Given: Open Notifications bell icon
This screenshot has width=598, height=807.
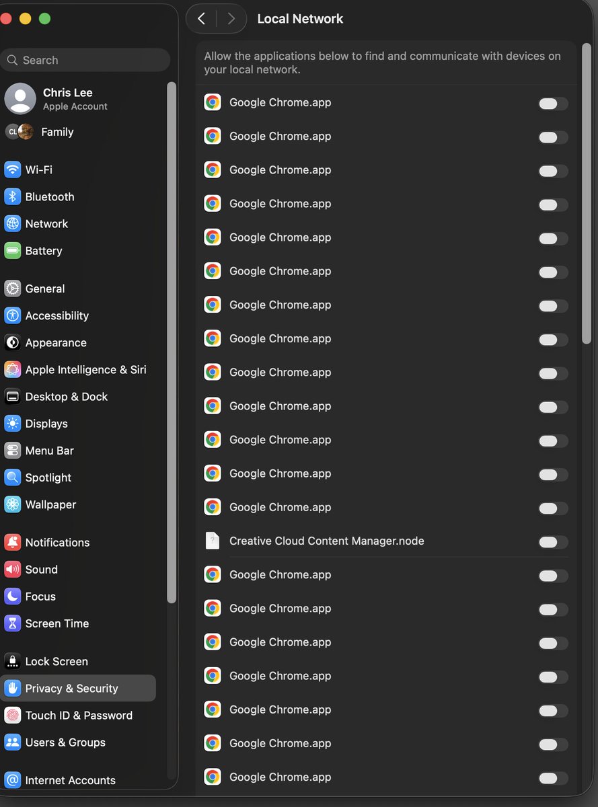Looking at the screenshot, I should click(13, 542).
